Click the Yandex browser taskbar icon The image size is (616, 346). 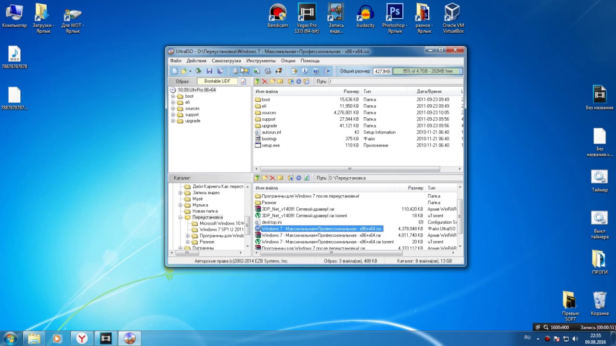82,338
